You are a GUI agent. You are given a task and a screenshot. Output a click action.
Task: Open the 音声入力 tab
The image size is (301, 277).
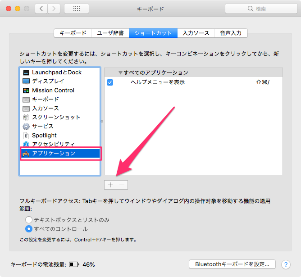point(231,33)
